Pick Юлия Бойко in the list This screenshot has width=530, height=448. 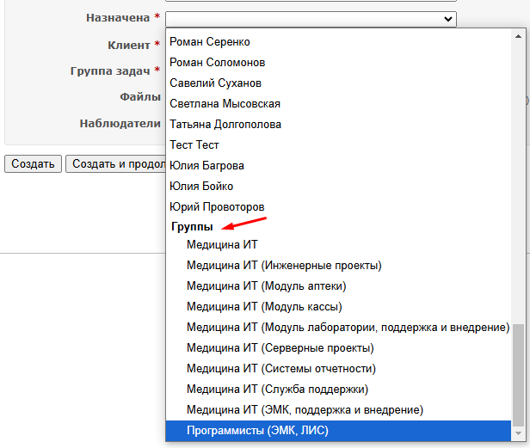pos(201,187)
